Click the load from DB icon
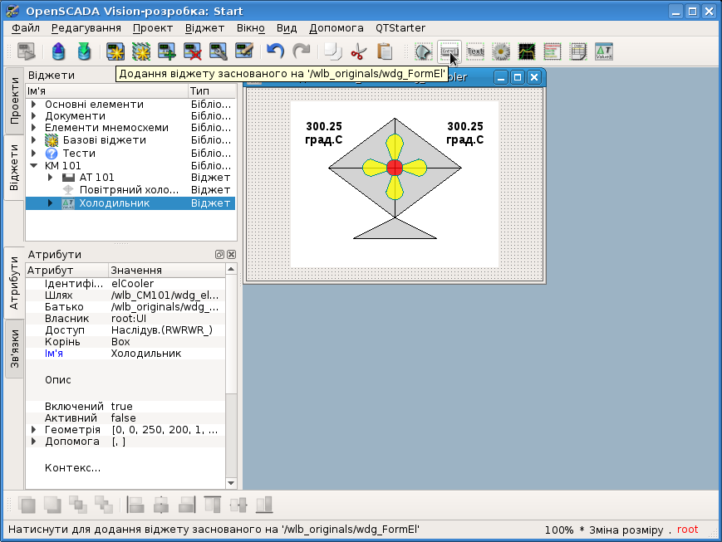Image resolution: width=722 pixels, height=542 pixels. 58,51
